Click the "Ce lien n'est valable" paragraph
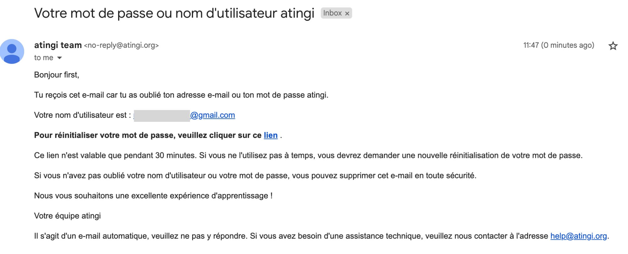628x254 pixels. pos(308,155)
